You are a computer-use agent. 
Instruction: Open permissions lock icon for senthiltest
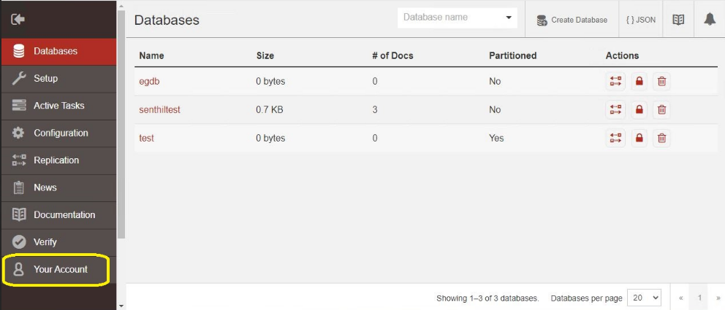[x=639, y=110]
